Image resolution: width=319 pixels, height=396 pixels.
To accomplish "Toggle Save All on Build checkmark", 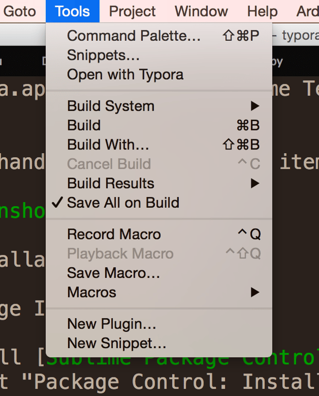I will tap(123, 203).
